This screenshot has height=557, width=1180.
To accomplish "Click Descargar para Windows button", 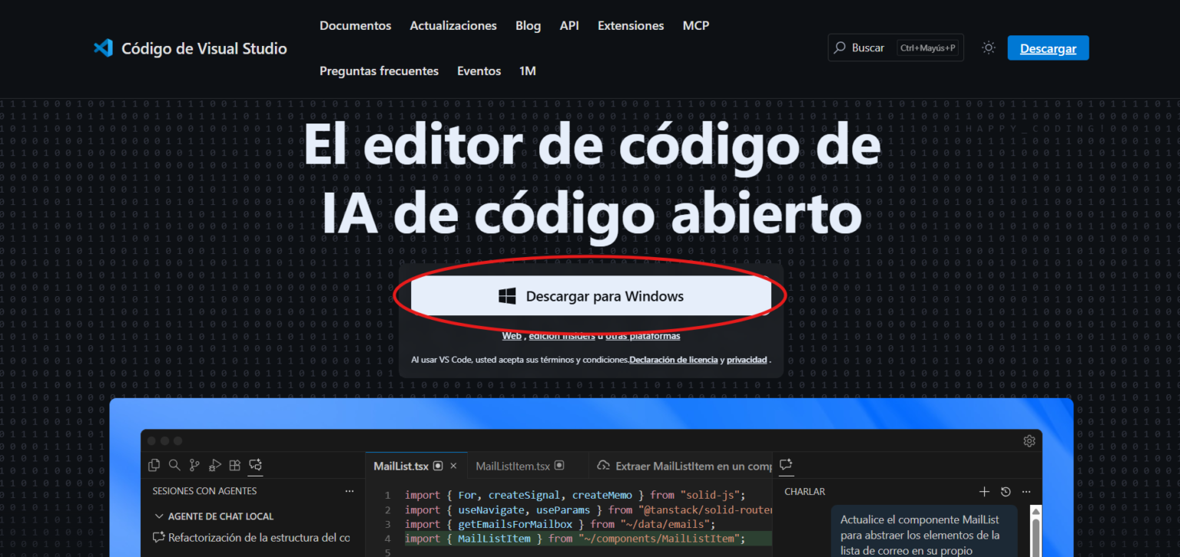I will 591,296.
